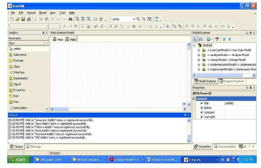Switch to the Message tab
Screen dimensions: 261x168
click(34, 147)
